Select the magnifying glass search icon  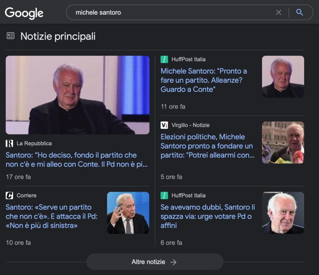pos(299,12)
